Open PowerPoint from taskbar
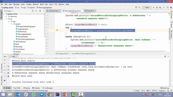Screen dimensions: 173x97 (x=65, y=95)
